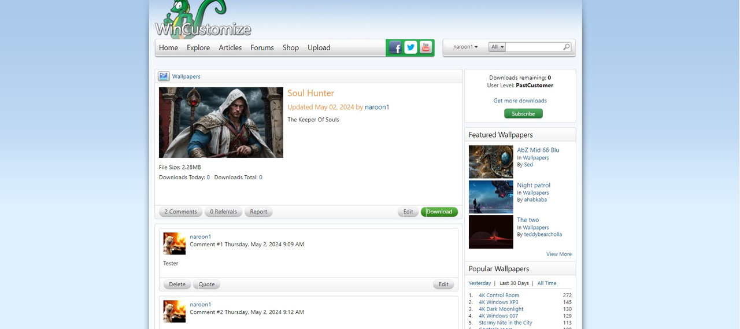Open the Forums menu item
The image size is (740, 329).
pyautogui.click(x=262, y=47)
